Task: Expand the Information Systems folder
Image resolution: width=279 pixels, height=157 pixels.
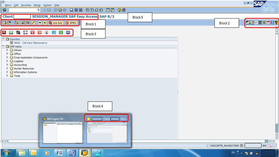Action: [x=7, y=72]
